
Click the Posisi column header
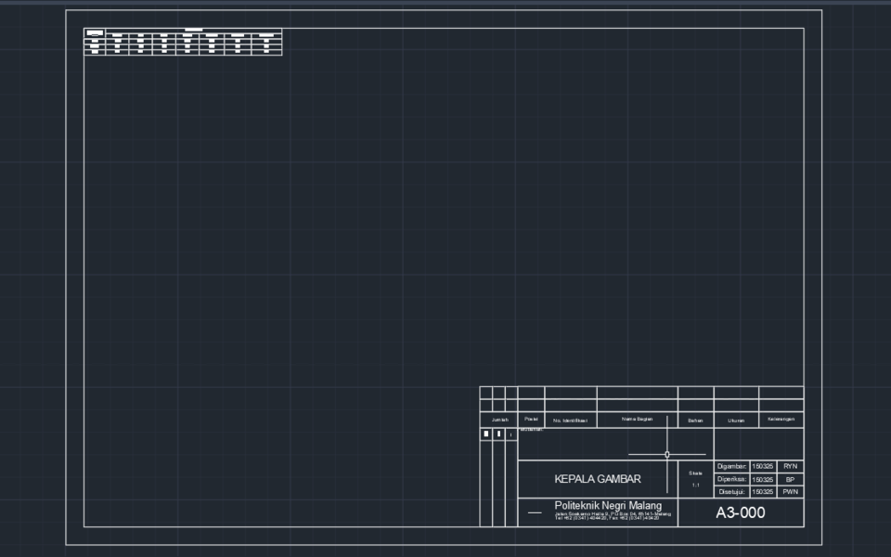pyautogui.click(x=531, y=418)
